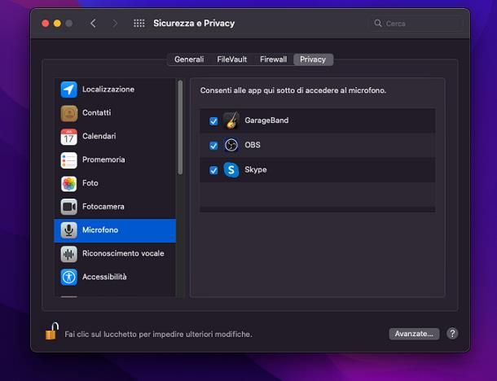Click the OBS app name

[253, 145]
